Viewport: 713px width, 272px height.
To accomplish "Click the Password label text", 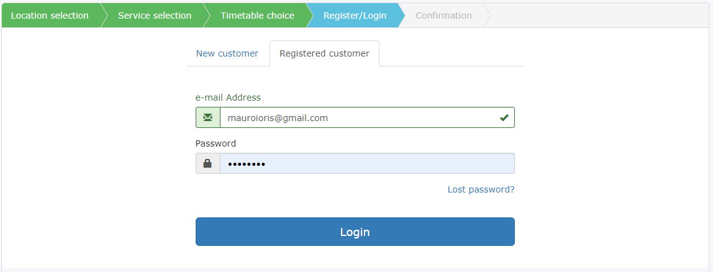I will 216,143.
